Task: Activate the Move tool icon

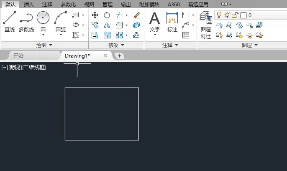Action: [95, 15]
